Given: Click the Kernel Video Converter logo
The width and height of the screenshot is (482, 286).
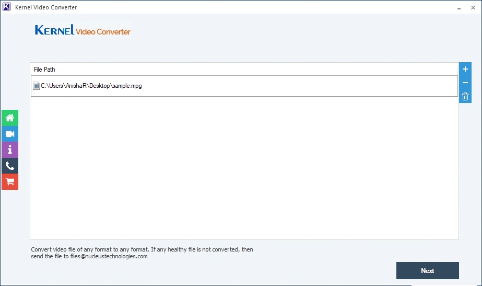Looking at the screenshot, I should click(83, 30).
